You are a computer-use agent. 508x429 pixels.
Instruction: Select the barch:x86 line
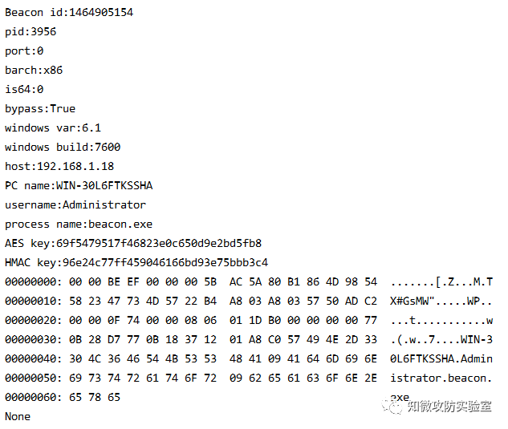click(x=34, y=70)
